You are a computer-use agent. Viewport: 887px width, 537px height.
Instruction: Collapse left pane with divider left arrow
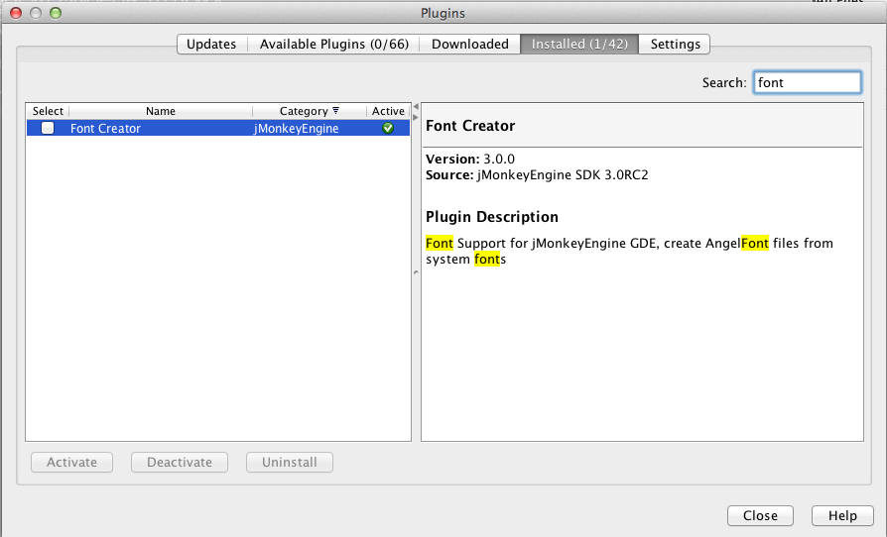coord(416,106)
